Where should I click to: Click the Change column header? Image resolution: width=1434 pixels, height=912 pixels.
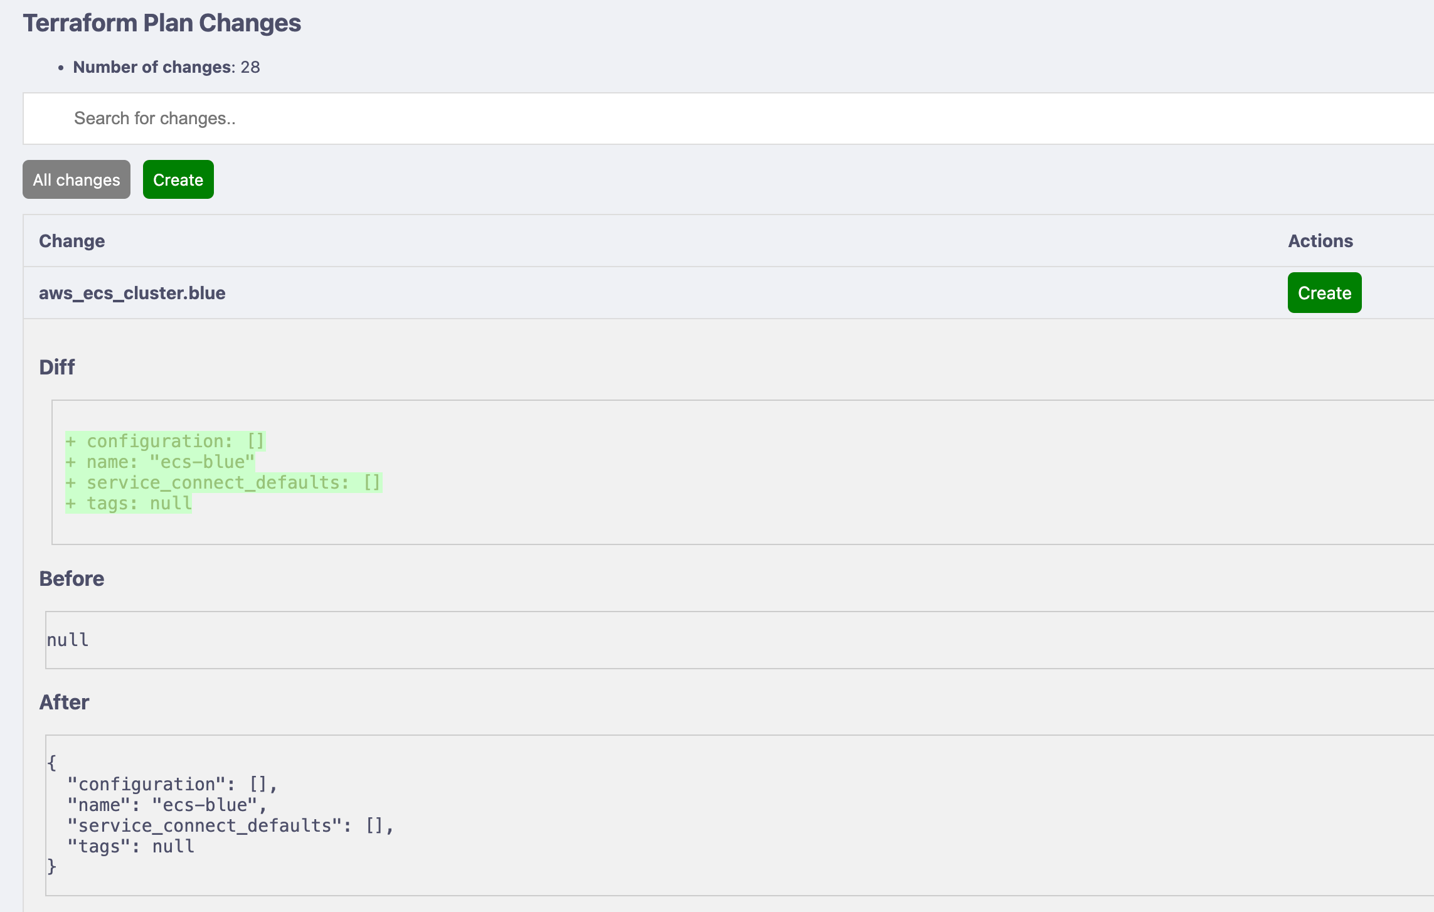click(72, 241)
